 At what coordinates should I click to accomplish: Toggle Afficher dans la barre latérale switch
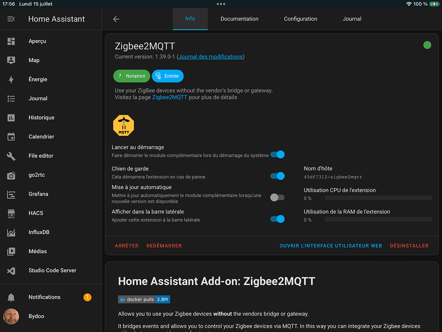click(278, 219)
